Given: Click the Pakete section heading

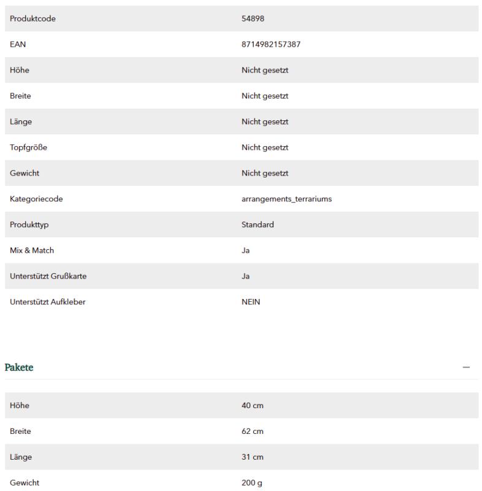Looking at the screenshot, I should (x=19, y=367).
